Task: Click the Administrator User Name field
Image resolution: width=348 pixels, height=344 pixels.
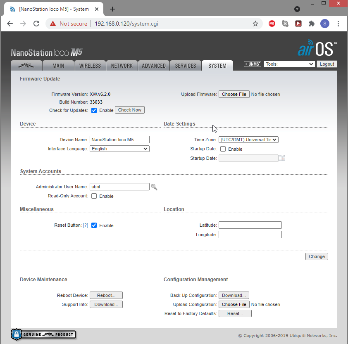Action: tap(119, 187)
